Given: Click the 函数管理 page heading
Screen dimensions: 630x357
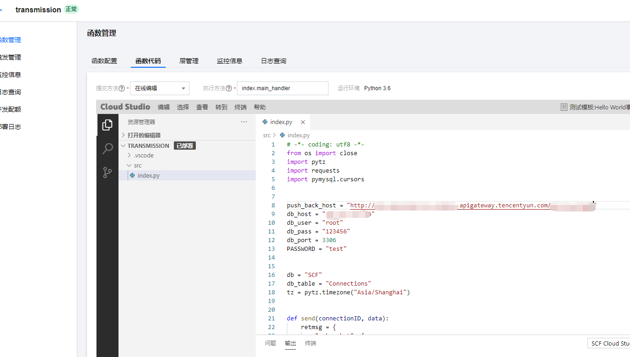Looking at the screenshot, I should [x=102, y=33].
